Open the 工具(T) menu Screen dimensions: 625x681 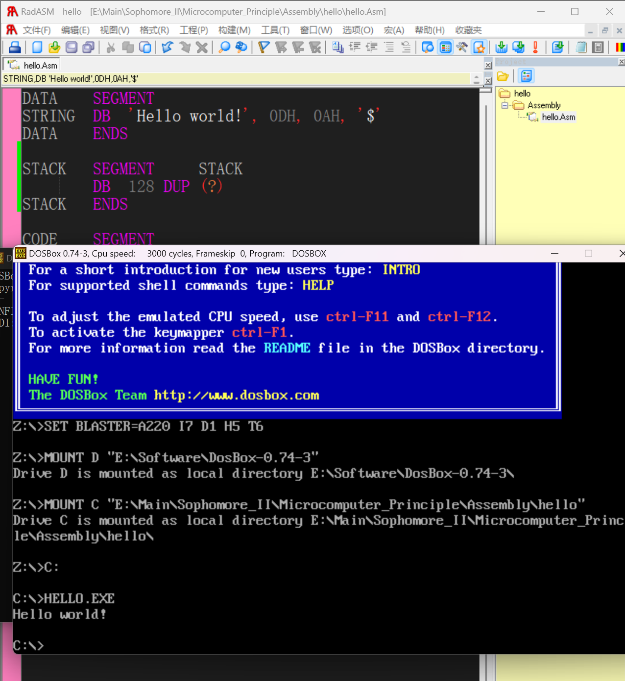click(275, 30)
